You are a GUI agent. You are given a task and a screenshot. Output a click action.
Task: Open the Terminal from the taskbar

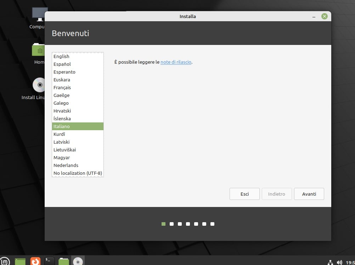(50, 261)
